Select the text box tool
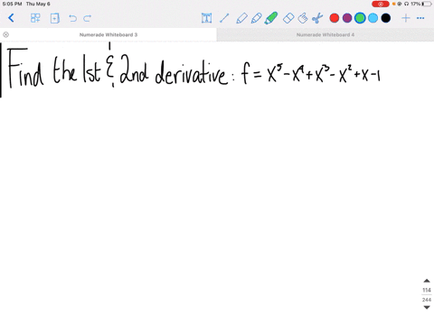Screen dimensions: 434x325 [206, 18]
